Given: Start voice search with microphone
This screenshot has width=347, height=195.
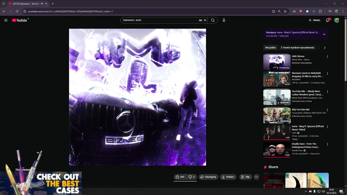Looking at the screenshot, I should (x=224, y=20).
